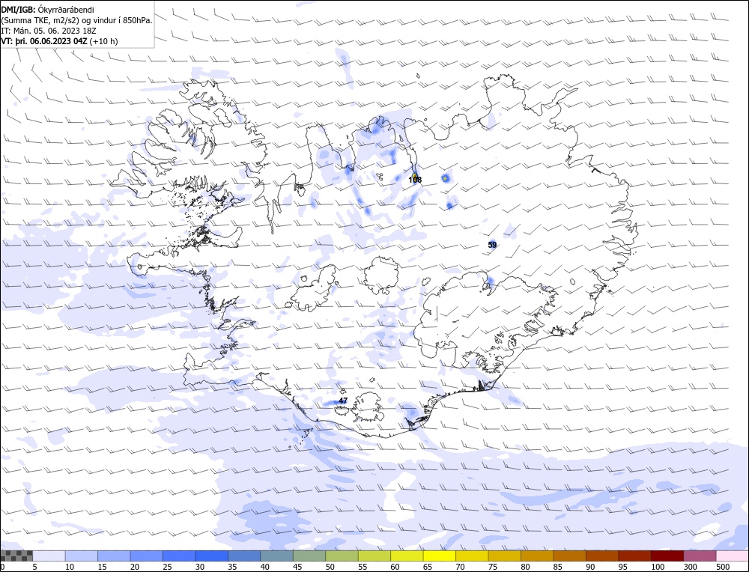The height and width of the screenshot is (572, 749).
Task: Click the dark orange swatch between 85 and 90
Action: 569,556
